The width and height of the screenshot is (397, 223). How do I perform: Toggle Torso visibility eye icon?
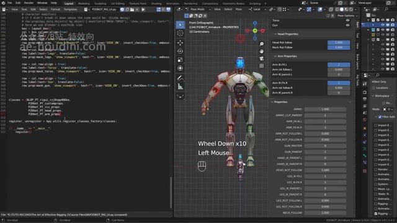pyautogui.click(x=347, y=20)
